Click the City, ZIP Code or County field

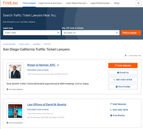[90, 33]
